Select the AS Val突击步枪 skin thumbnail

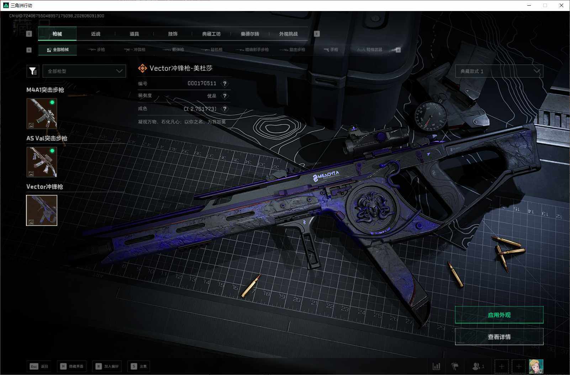coord(42,162)
